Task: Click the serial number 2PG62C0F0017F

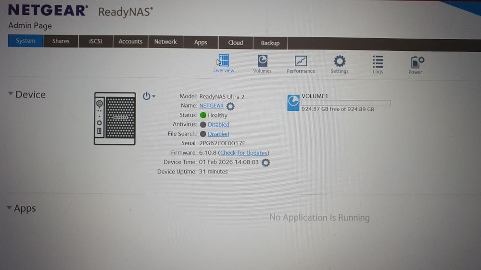Action: click(x=222, y=143)
